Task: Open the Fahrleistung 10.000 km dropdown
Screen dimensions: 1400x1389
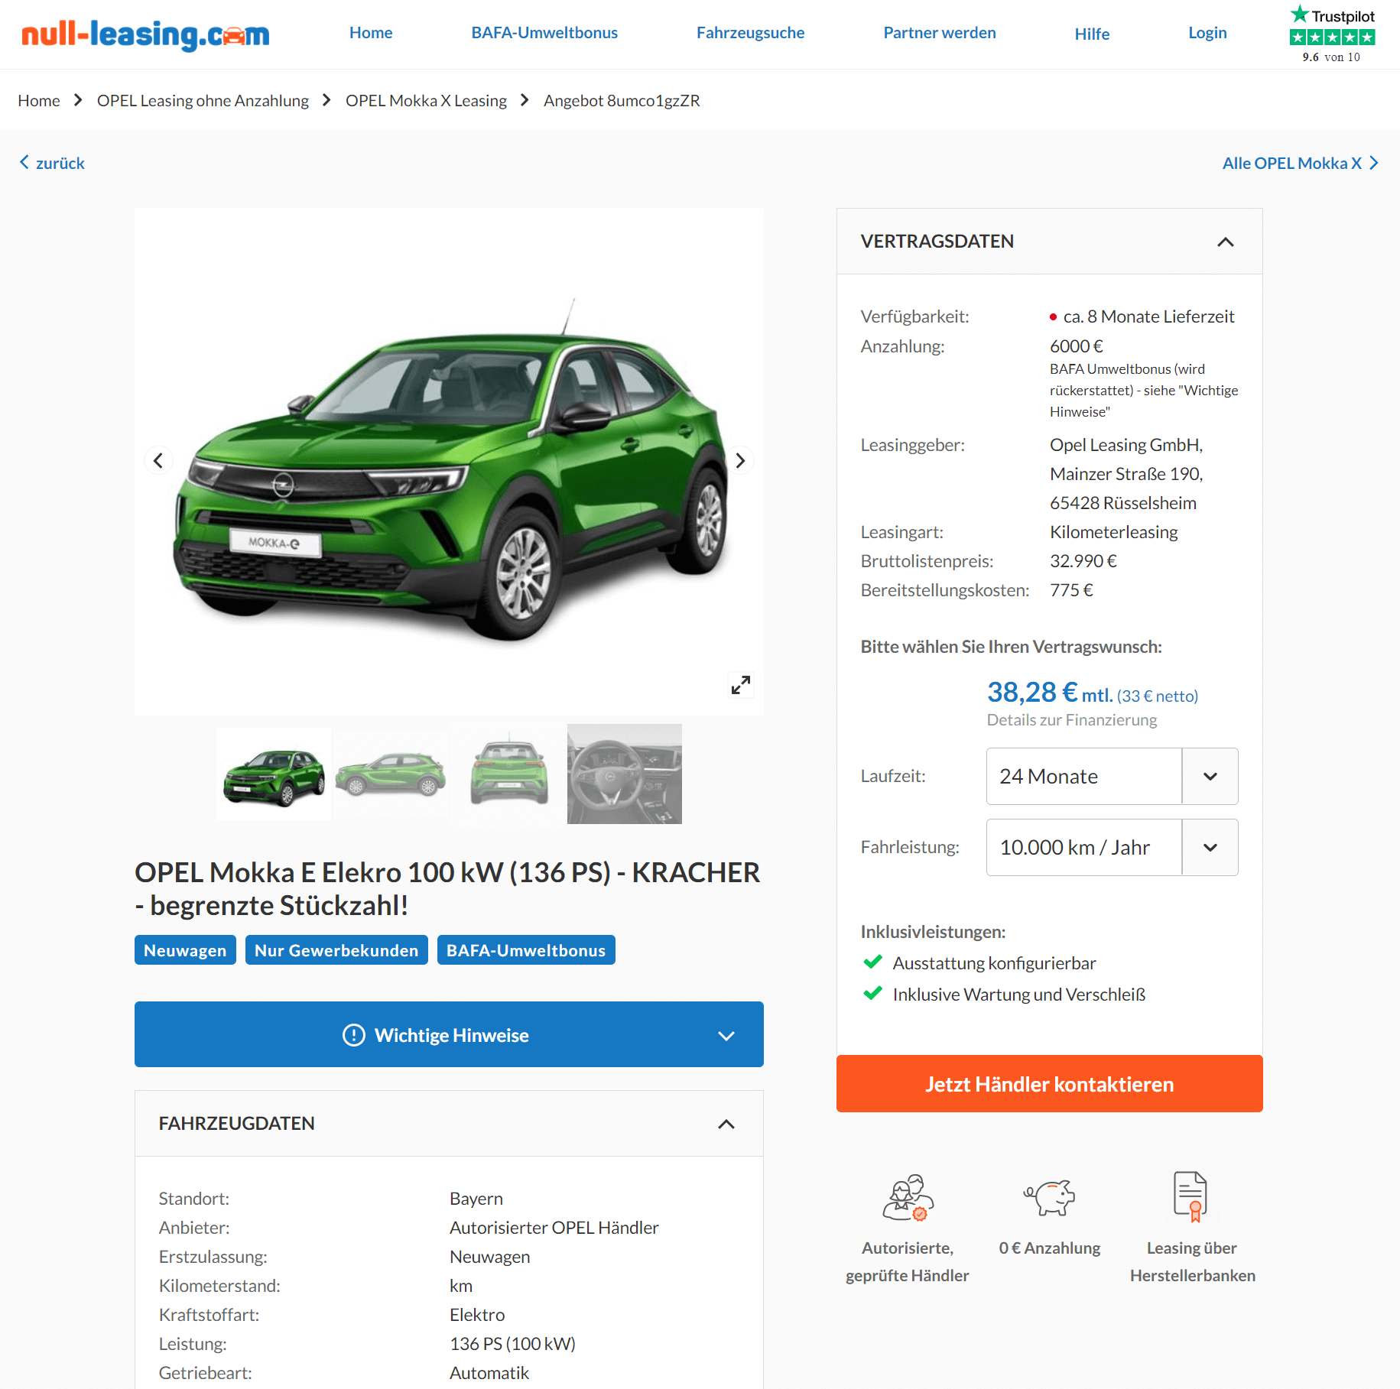Action: [x=1112, y=847]
